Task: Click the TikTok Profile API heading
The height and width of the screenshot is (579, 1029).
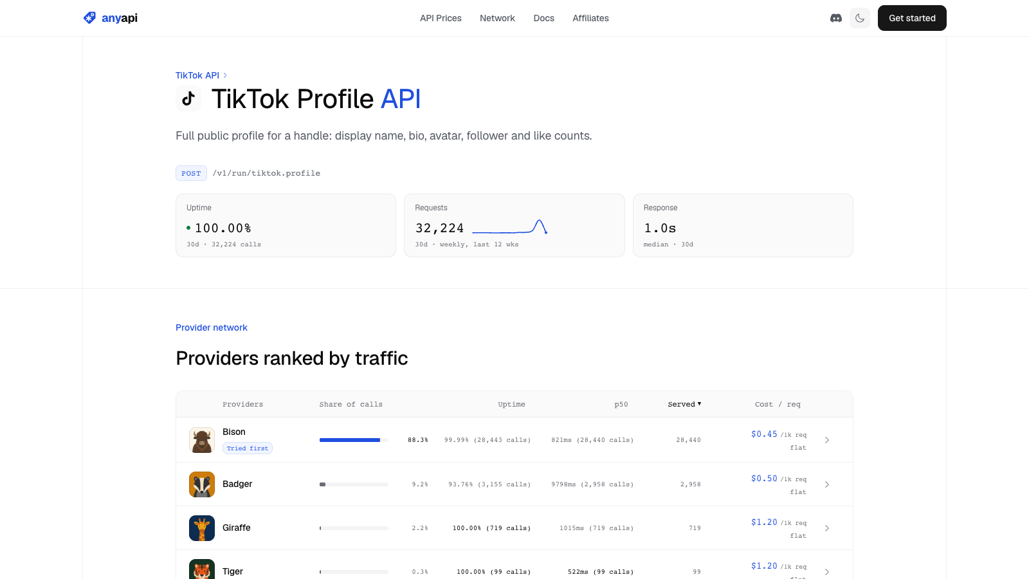Action: coord(316,99)
